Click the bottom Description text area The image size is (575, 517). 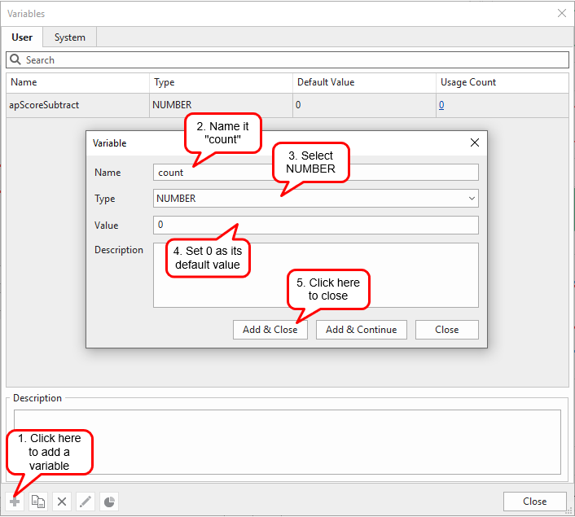287,442
